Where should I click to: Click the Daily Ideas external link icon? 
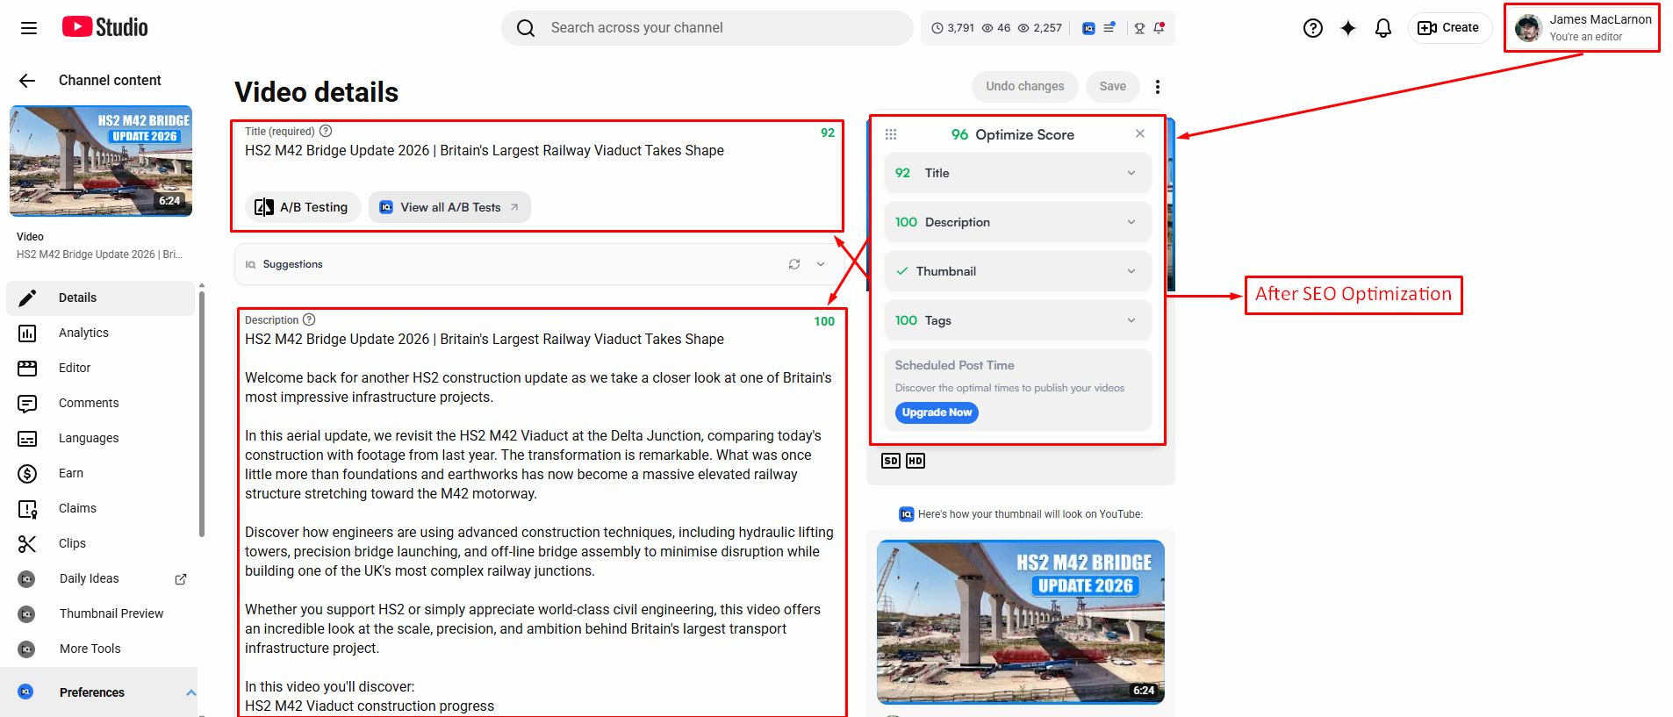181,579
